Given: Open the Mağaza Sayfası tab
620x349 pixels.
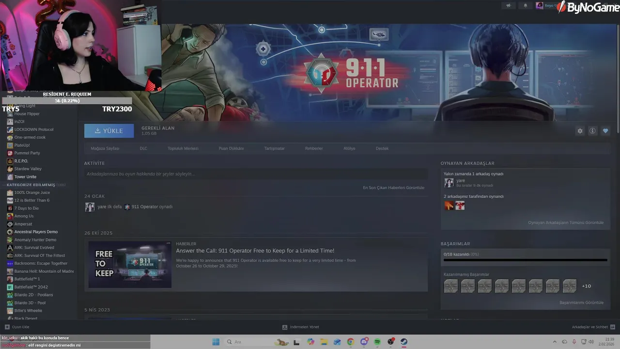Looking at the screenshot, I should click(x=105, y=148).
